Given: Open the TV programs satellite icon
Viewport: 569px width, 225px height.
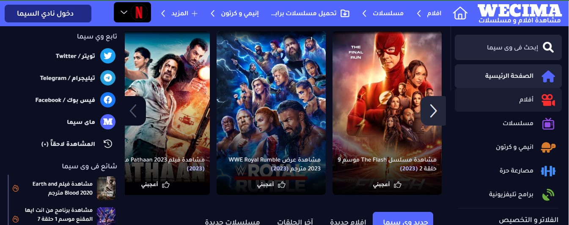Looking at the screenshot, I should click(548, 195).
